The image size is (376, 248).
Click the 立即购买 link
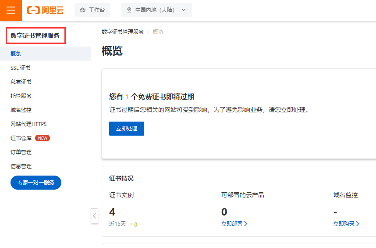[x=344, y=224]
